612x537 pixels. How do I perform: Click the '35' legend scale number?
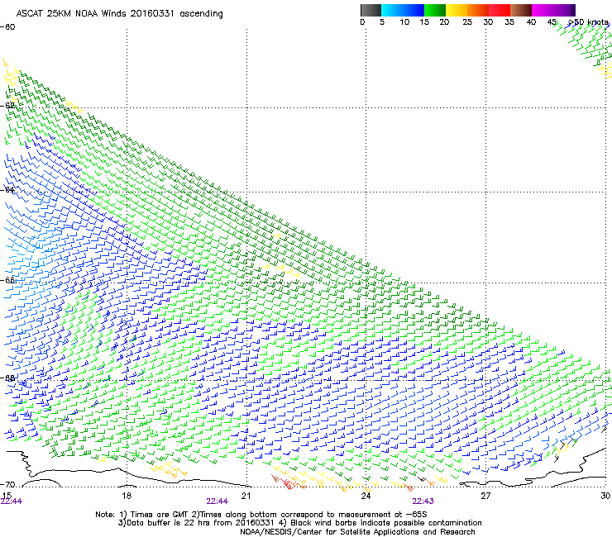coord(509,22)
